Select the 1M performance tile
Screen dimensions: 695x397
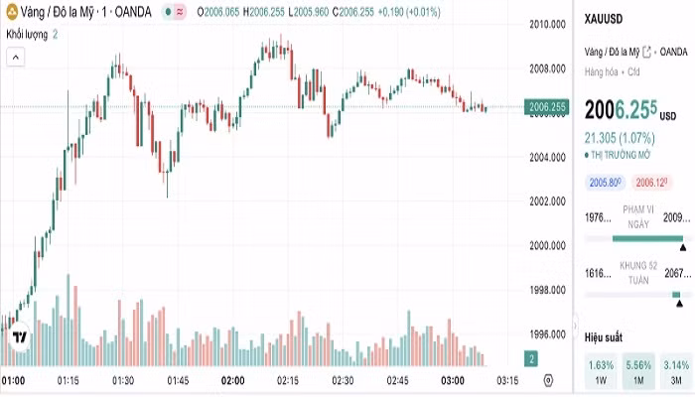pyautogui.click(x=638, y=372)
